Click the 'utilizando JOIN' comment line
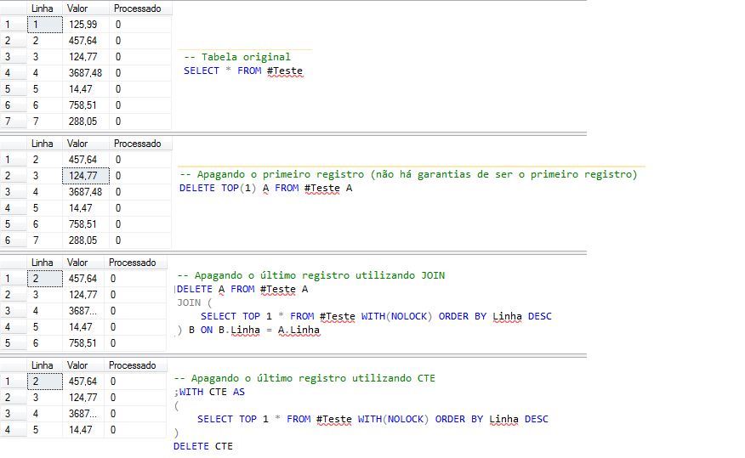This screenshot has width=745, height=458. pos(311,275)
